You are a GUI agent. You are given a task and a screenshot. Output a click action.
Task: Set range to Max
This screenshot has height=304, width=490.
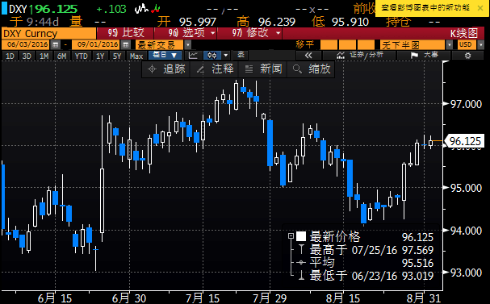(x=136, y=56)
